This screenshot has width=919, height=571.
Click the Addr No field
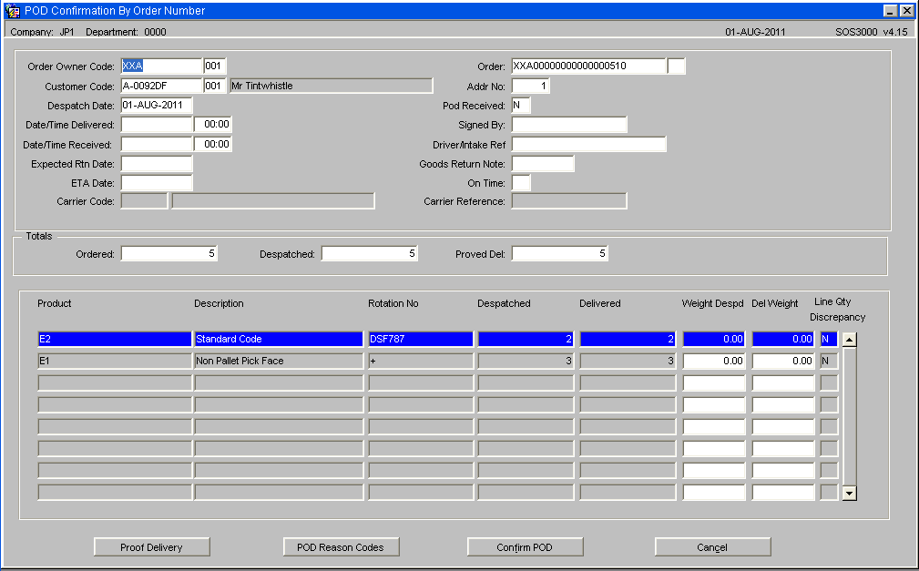coord(530,86)
